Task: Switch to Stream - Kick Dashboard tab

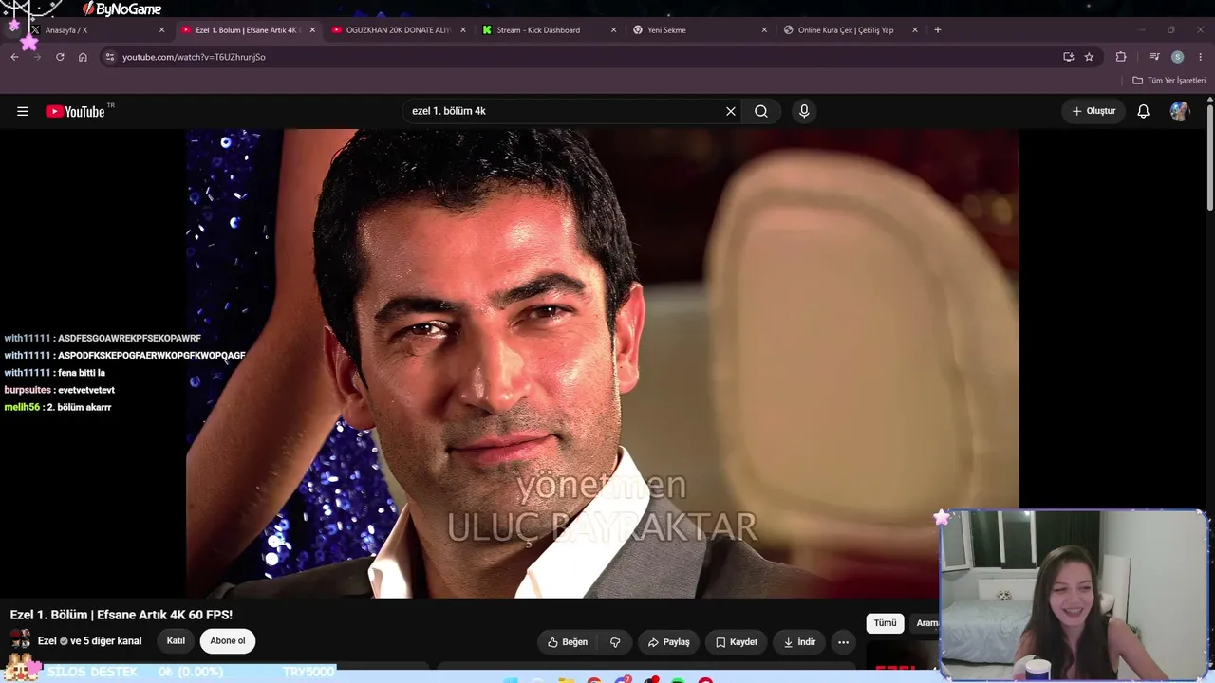Action: pyautogui.click(x=549, y=30)
